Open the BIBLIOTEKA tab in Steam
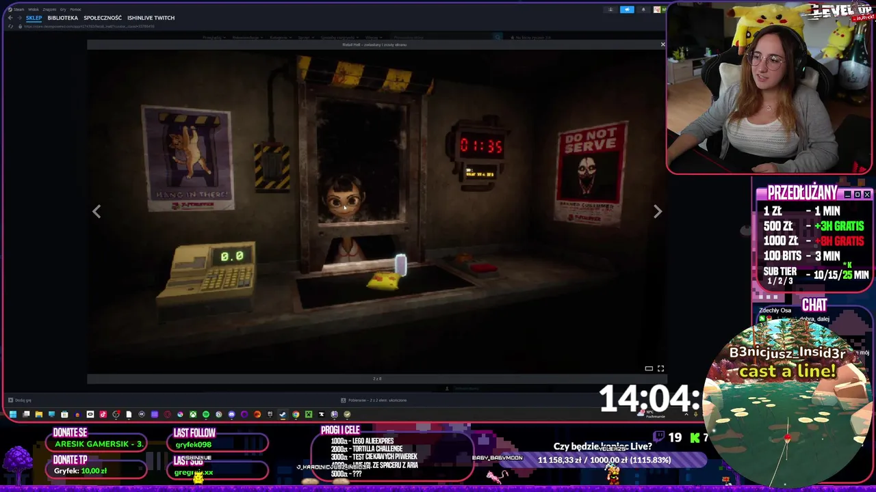The height and width of the screenshot is (492, 876). point(63,18)
